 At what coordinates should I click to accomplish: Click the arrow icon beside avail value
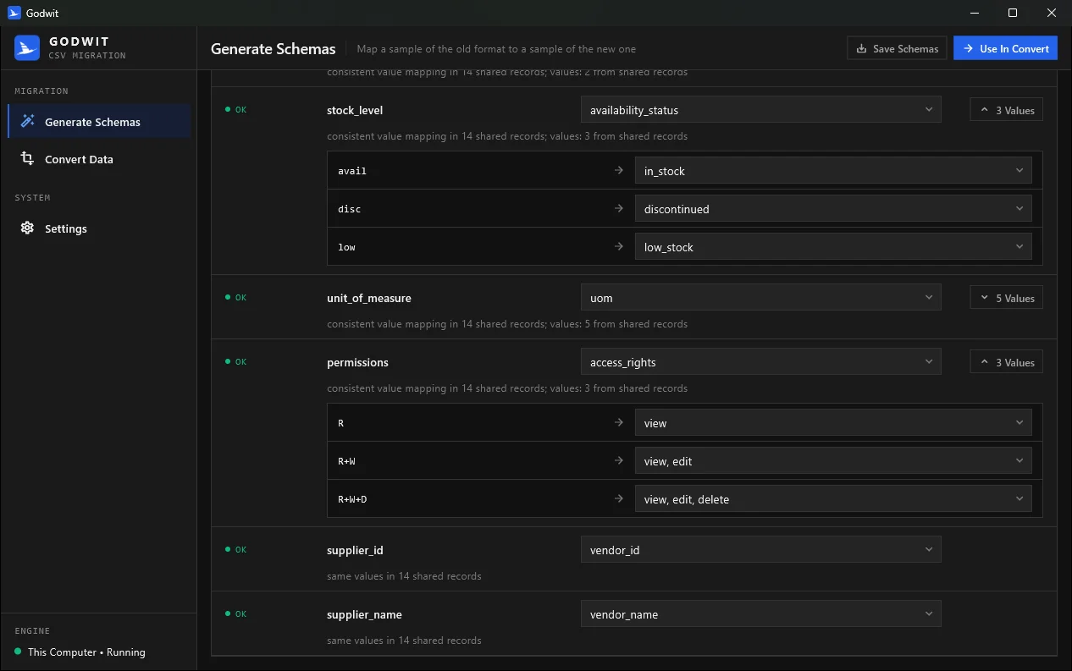click(x=619, y=171)
